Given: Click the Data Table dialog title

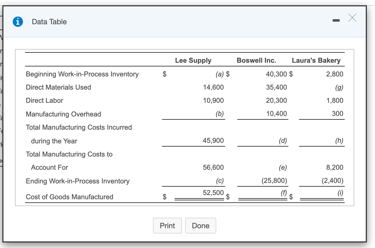Looking at the screenshot, I should pyautogui.click(x=49, y=22).
